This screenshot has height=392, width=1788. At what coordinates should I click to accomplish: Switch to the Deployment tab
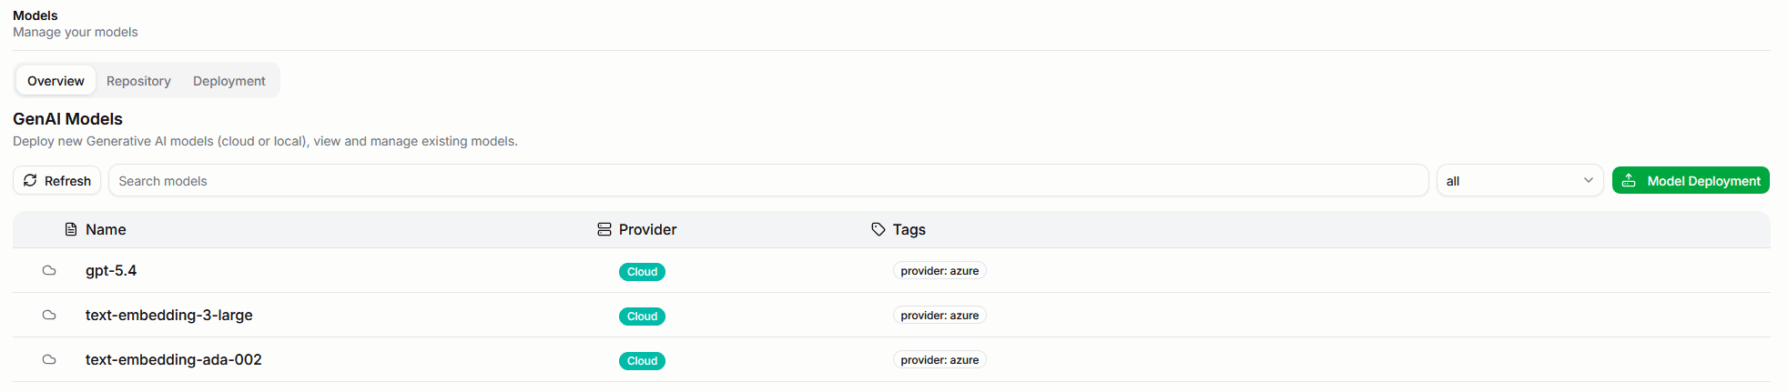click(229, 81)
